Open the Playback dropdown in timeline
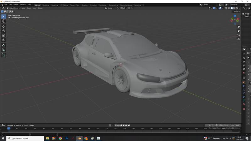The image size is (251, 141). coord(11,125)
